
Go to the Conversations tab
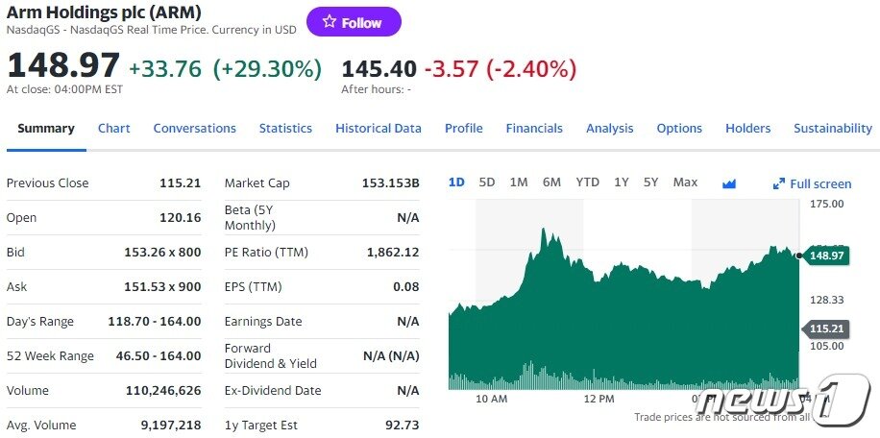194,129
